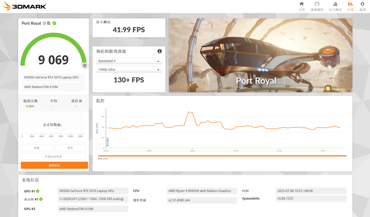The image size is (370, 217).
Task: Open the Results (结果) tab
Action: [350, 6]
